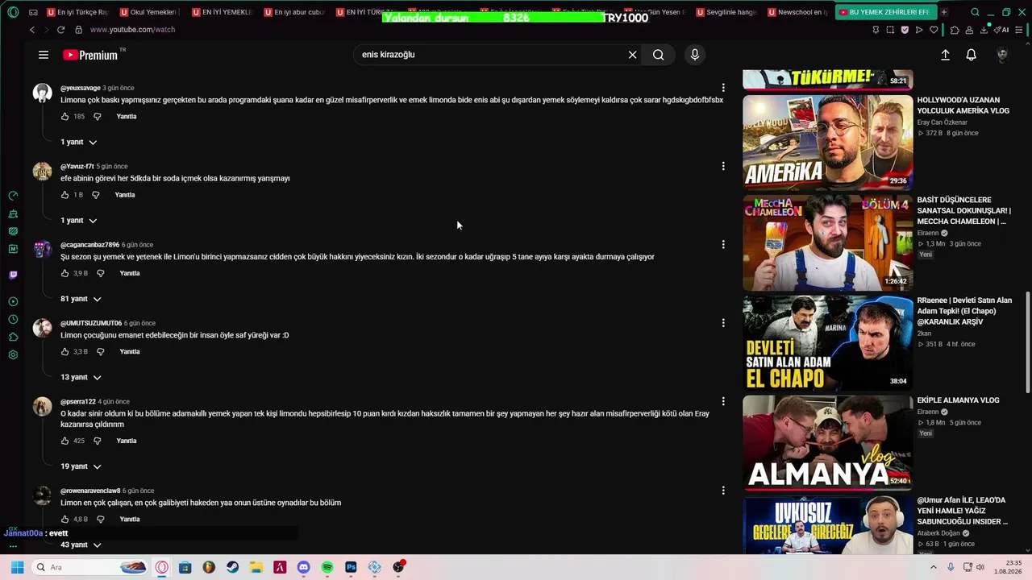The height and width of the screenshot is (580, 1032).
Task: Reply to the @UMUTSUZUMUT06 comment
Action: [130, 352]
